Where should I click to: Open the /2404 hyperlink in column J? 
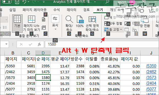tap(151, 83)
